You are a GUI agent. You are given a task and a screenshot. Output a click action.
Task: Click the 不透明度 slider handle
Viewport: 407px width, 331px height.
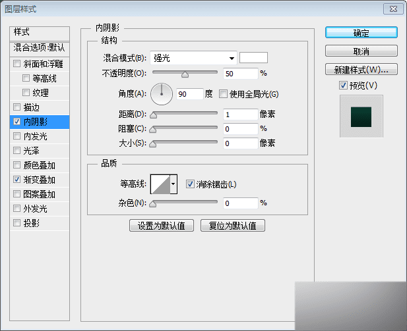(185, 74)
